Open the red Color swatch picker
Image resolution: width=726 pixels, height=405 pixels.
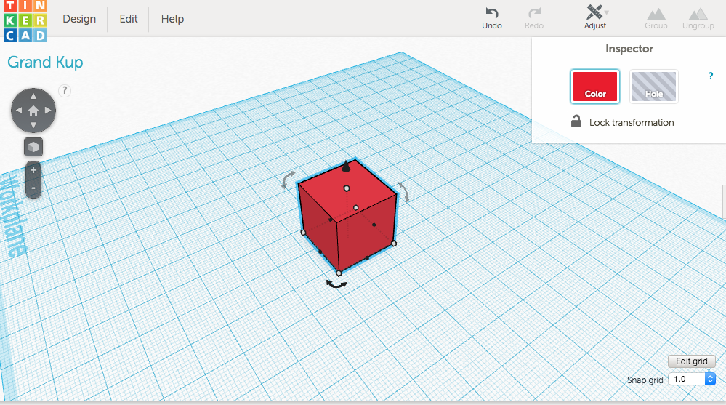pos(595,87)
